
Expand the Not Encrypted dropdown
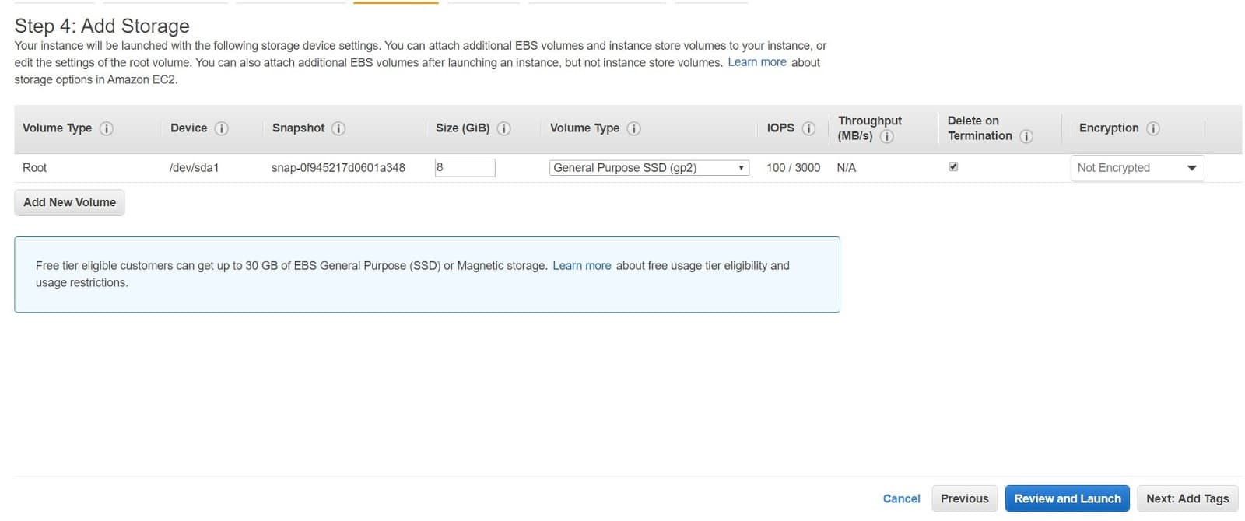1138,168
